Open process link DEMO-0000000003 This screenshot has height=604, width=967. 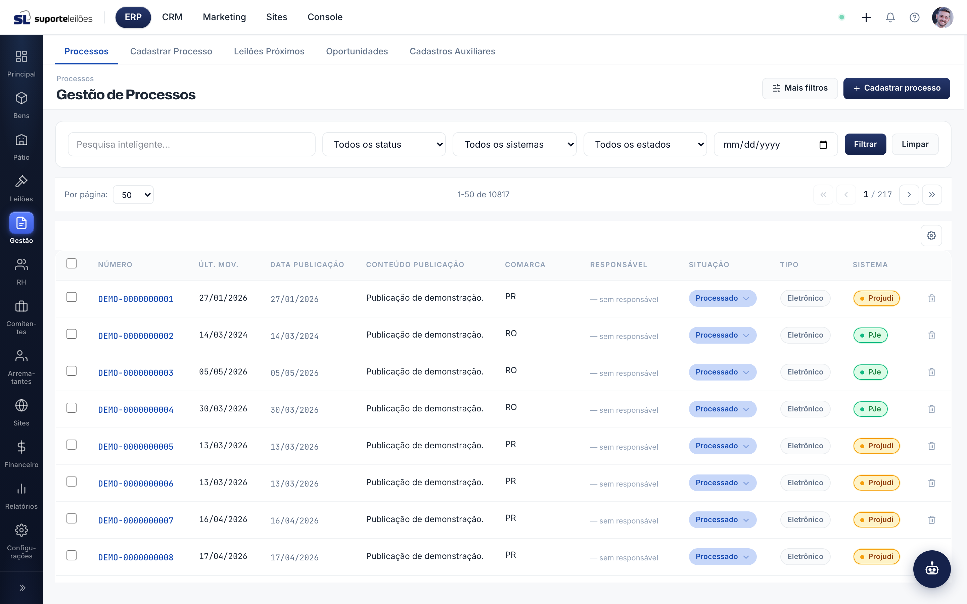(136, 373)
